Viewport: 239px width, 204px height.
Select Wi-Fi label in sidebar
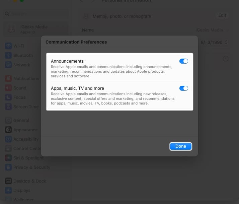click(19, 46)
